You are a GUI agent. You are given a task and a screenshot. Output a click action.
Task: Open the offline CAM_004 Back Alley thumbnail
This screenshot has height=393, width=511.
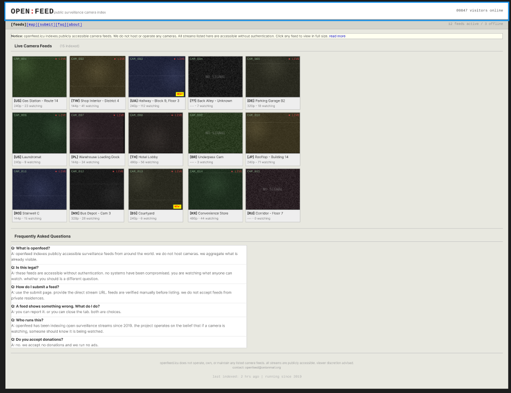point(216,77)
